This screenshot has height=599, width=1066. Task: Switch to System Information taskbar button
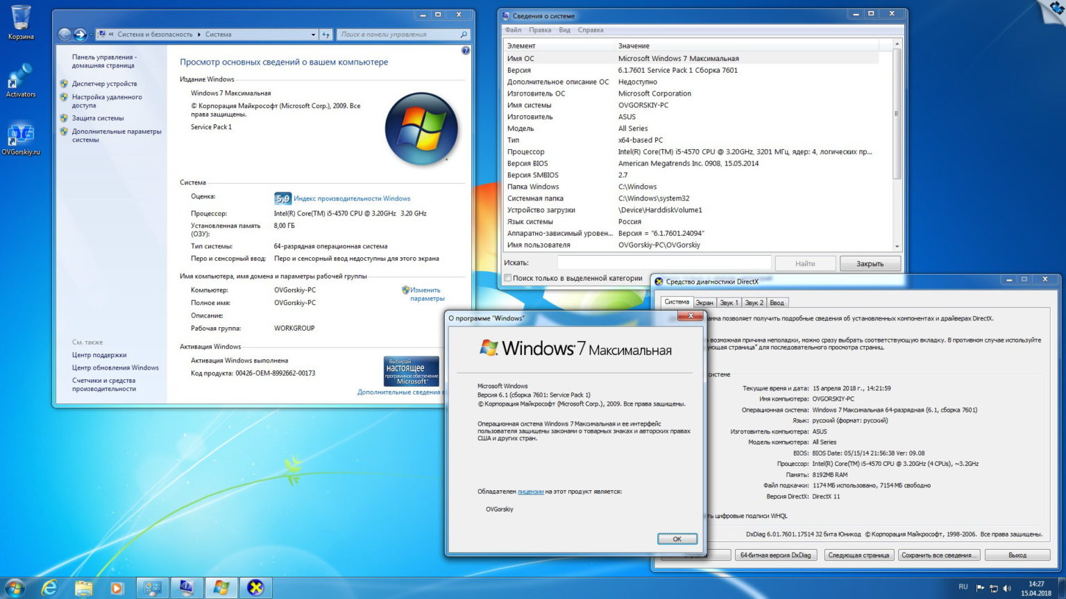(x=187, y=588)
